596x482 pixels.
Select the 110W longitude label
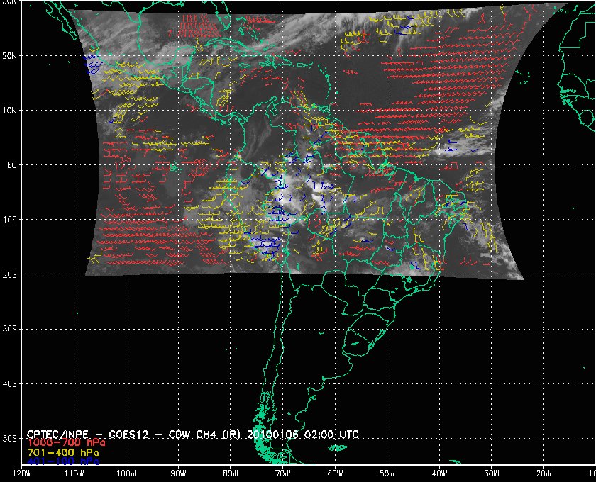point(74,473)
